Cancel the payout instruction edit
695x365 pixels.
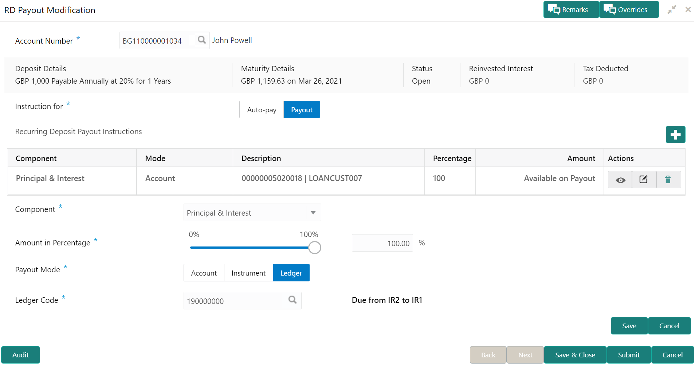[669, 326]
